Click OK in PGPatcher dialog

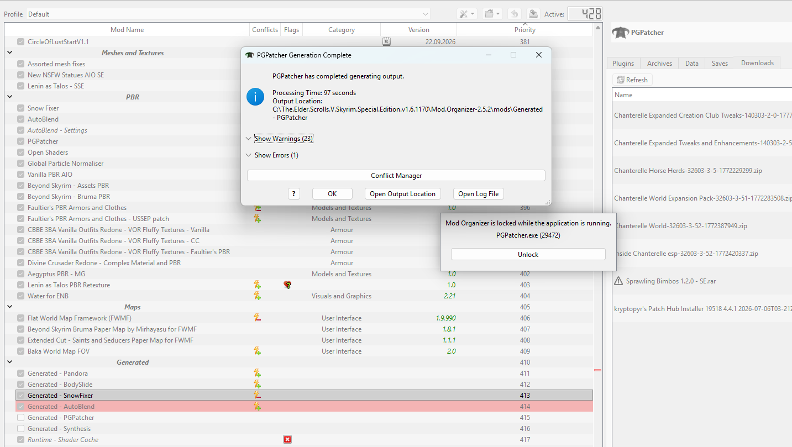point(332,194)
